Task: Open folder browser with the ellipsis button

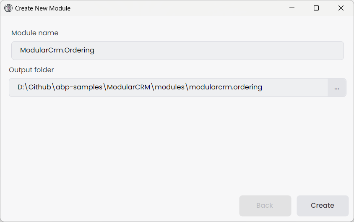Action: click(337, 87)
